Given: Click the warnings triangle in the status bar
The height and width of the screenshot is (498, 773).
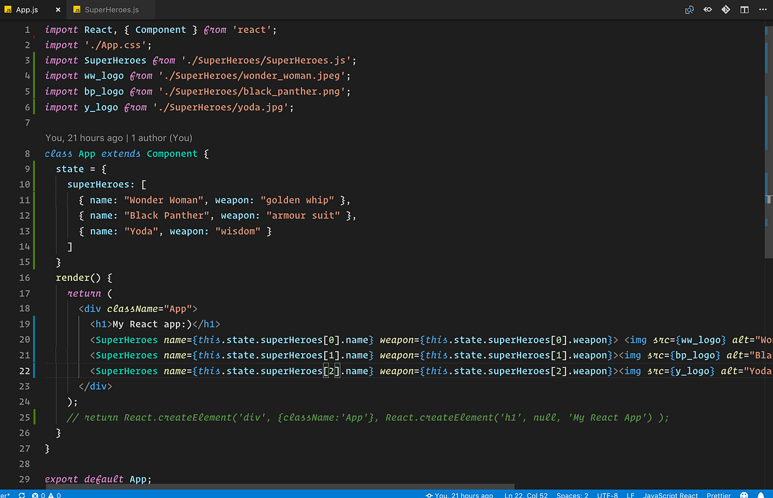Looking at the screenshot, I should click(53, 495).
